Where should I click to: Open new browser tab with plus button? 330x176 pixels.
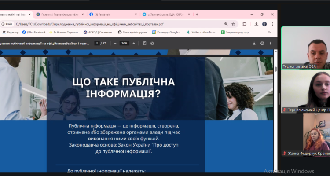(197, 15)
